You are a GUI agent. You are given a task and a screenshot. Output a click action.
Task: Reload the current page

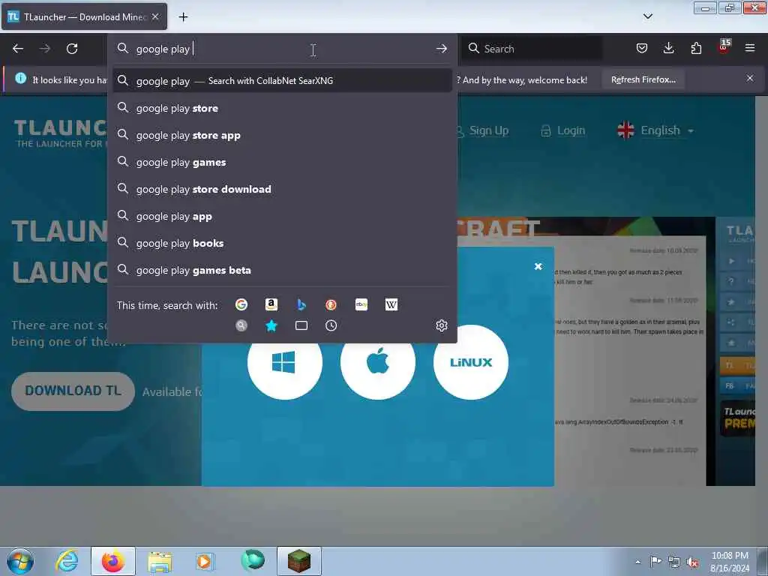point(72,49)
